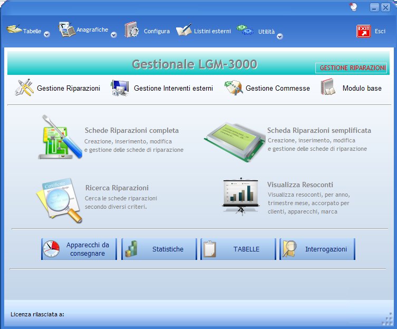Click the help bubble icon in title bar
The width and height of the screenshot is (397, 329).
[354, 7]
